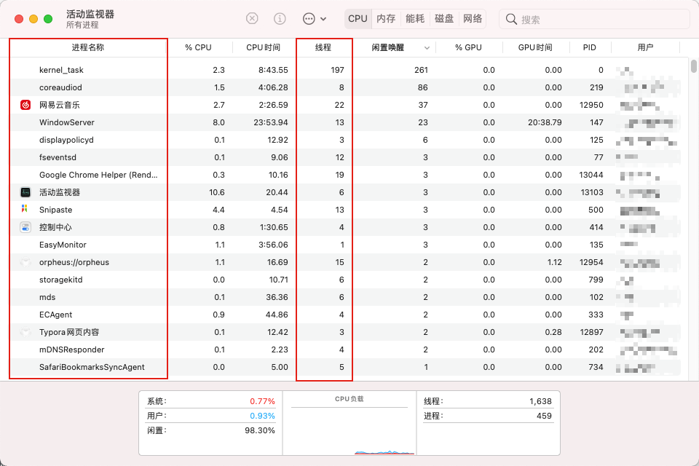This screenshot has height=466, width=699.
Task: Click the 系统 0.77% value
Action: [x=262, y=401]
